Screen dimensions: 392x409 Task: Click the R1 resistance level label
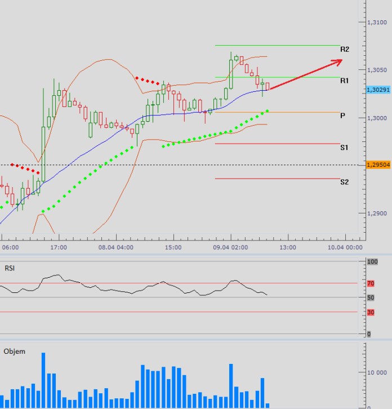pos(345,81)
